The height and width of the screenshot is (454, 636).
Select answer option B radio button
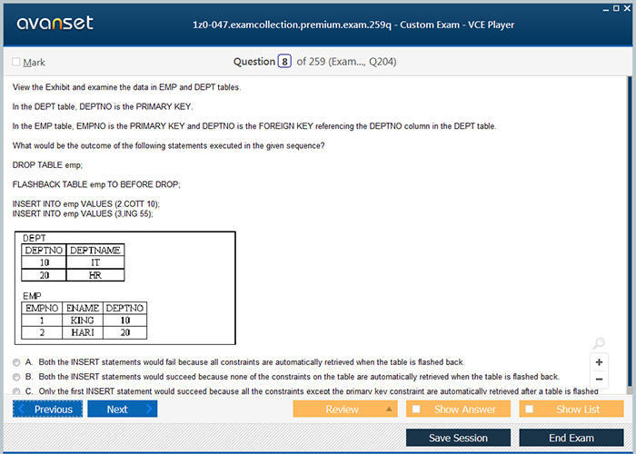coord(16,377)
